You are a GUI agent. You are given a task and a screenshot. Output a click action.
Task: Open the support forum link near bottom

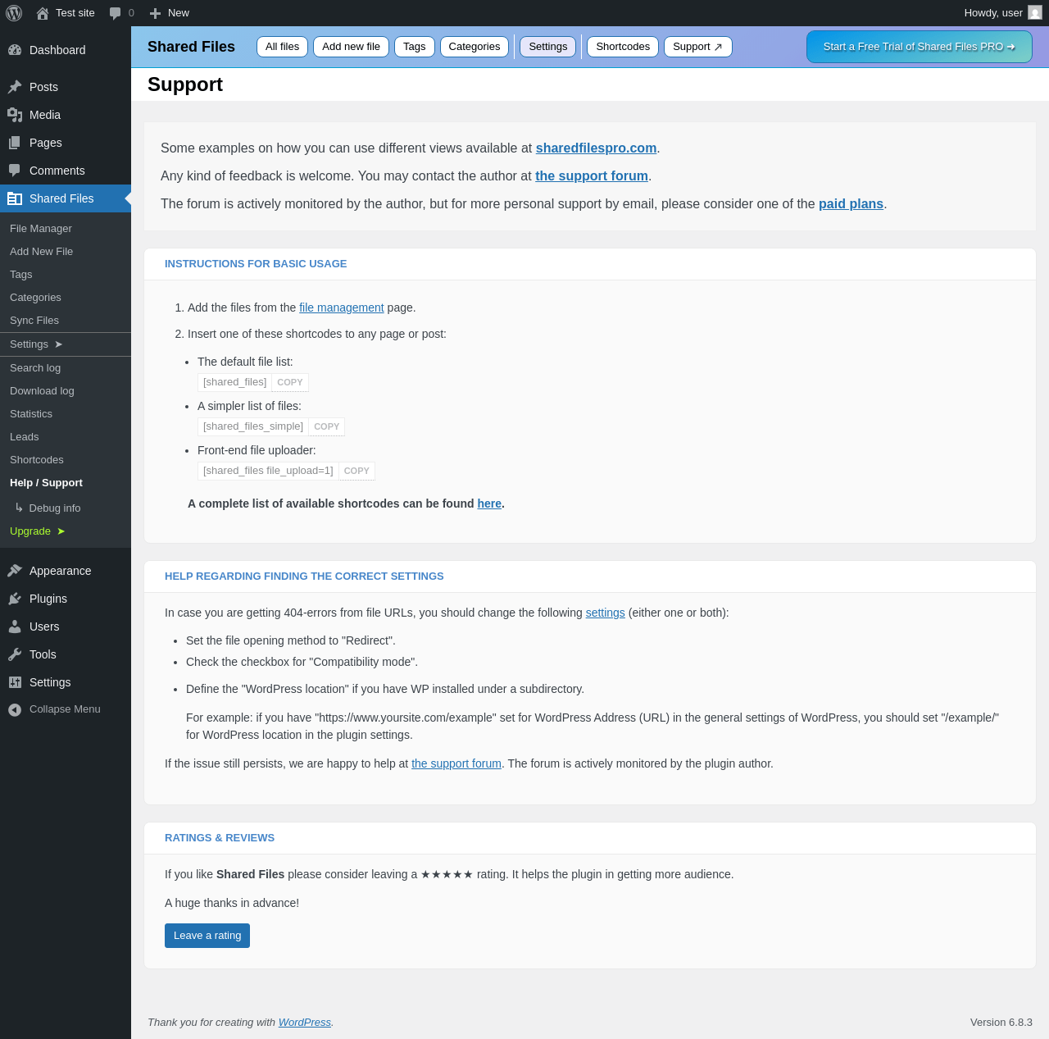coord(456,763)
